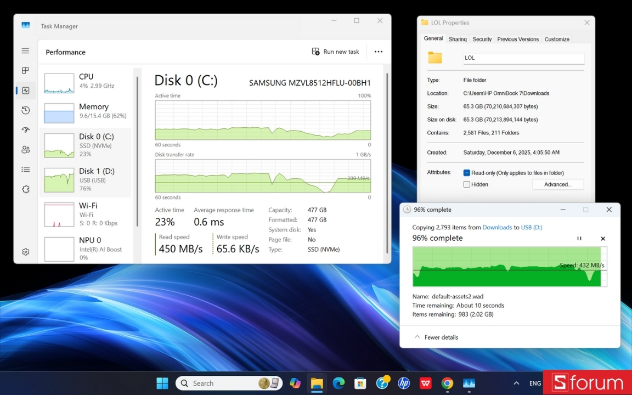The height and width of the screenshot is (395, 632).
Task: Open Users page in Task Manager
Action: pyautogui.click(x=25, y=150)
